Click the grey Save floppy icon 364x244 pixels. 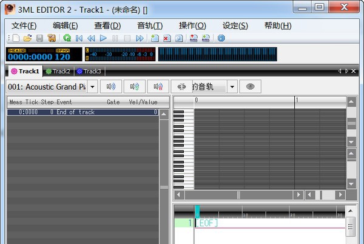pyautogui.click(x=39, y=38)
